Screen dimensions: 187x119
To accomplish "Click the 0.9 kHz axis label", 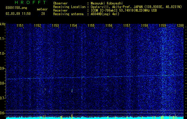I will [3, 68].
